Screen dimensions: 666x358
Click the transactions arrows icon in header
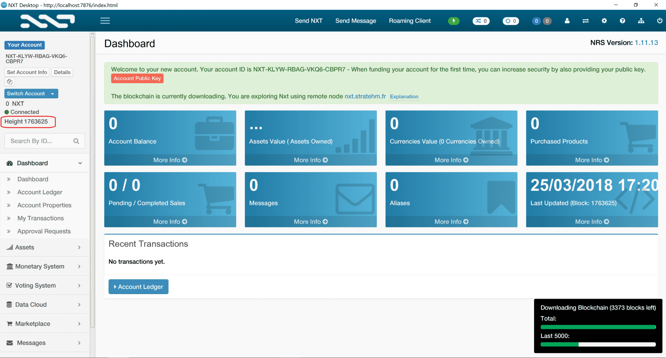click(x=585, y=21)
